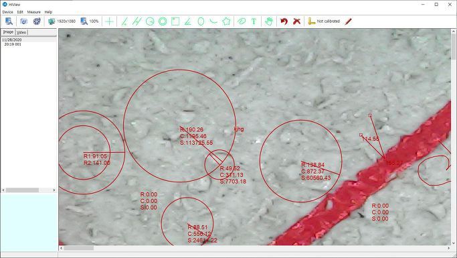Click the image view scroll-down arrow
The image size is (457, 258).
coord(454,243)
